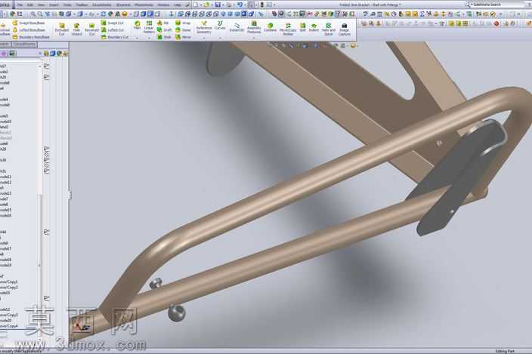
Task: Expand the Fillet dropdown arrow
Action: (x=137, y=38)
